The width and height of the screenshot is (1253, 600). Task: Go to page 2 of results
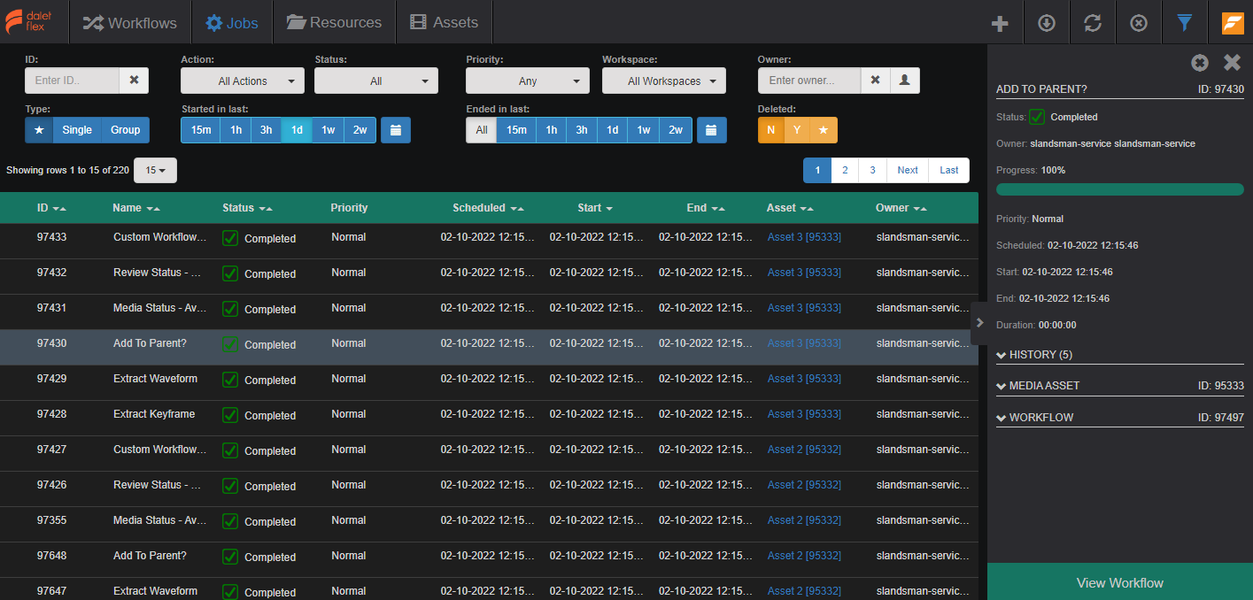click(x=845, y=170)
